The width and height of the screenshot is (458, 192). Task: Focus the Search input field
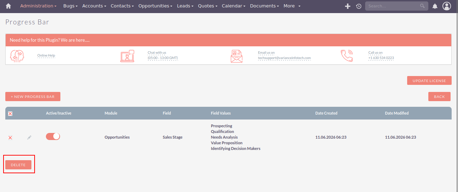397,6
